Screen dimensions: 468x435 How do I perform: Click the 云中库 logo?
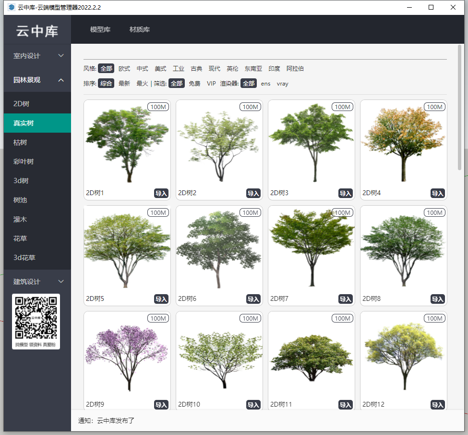coord(37,31)
